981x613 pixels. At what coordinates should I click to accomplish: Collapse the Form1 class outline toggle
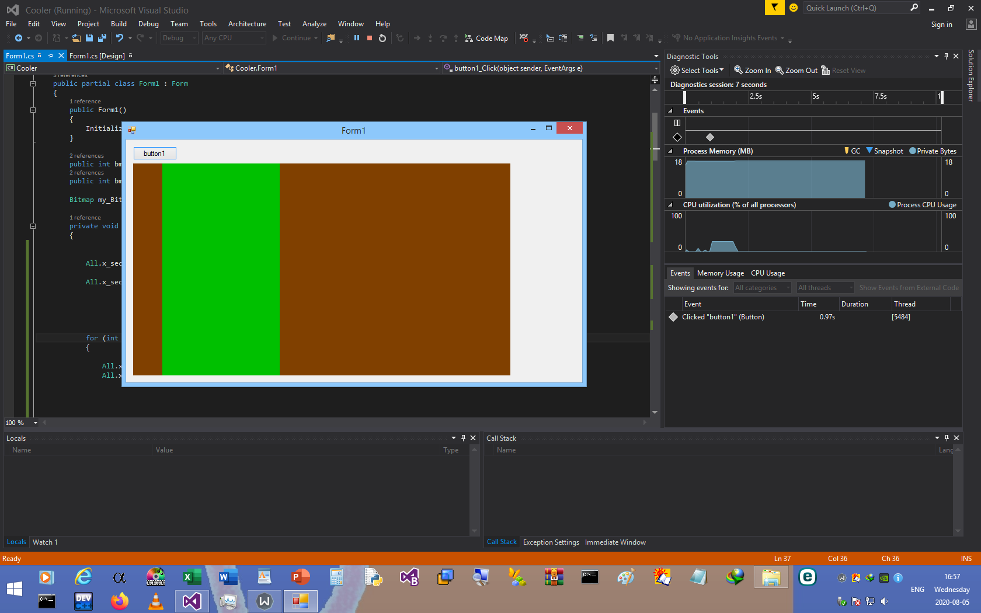(x=33, y=84)
